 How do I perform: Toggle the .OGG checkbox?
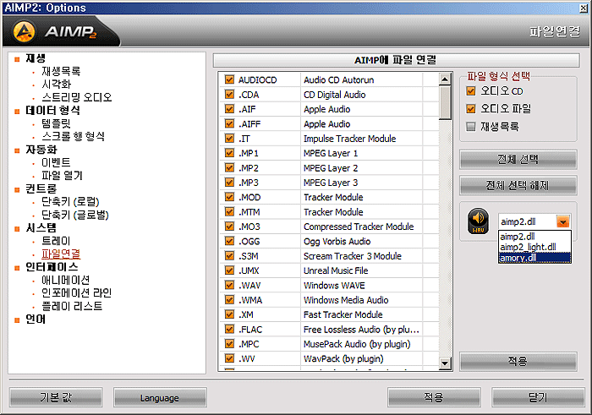pyautogui.click(x=229, y=241)
